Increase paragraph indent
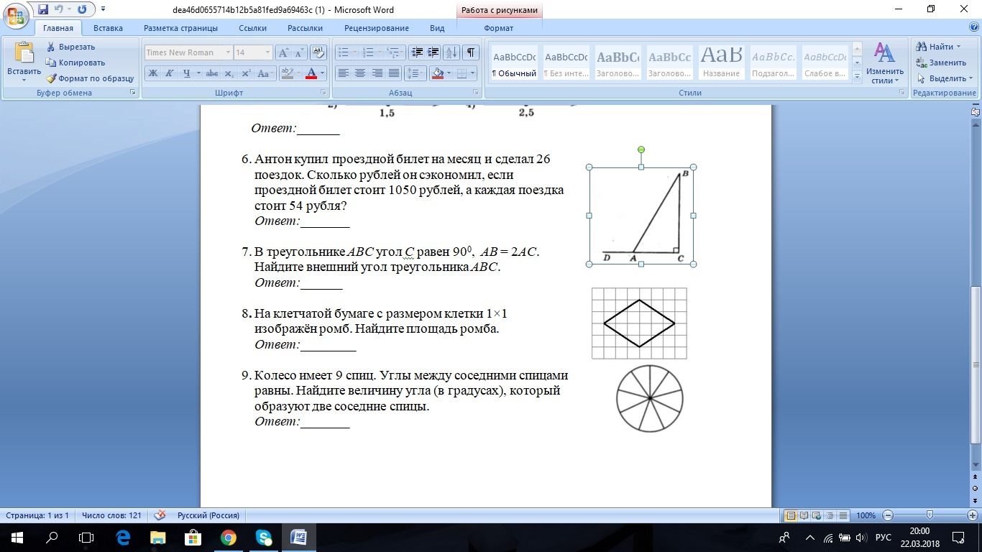 433,52
